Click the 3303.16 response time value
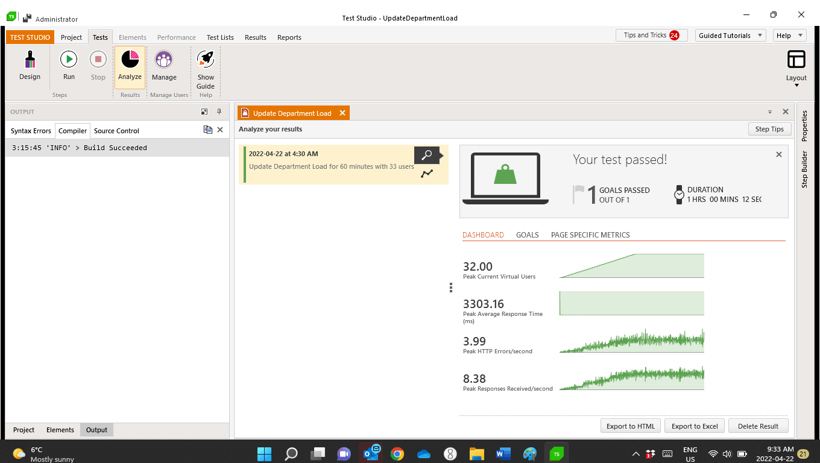The image size is (820, 463). pos(483,304)
